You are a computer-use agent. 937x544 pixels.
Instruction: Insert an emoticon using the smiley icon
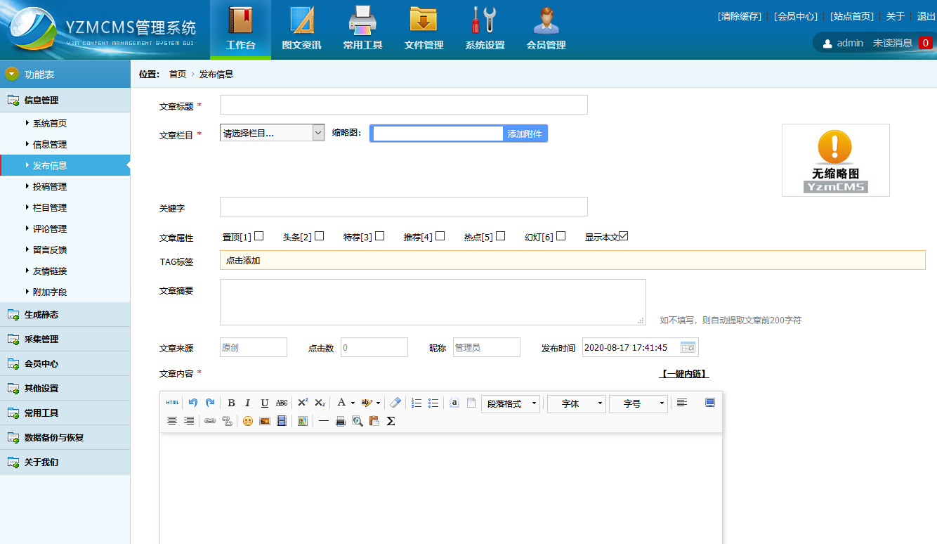point(248,421)
